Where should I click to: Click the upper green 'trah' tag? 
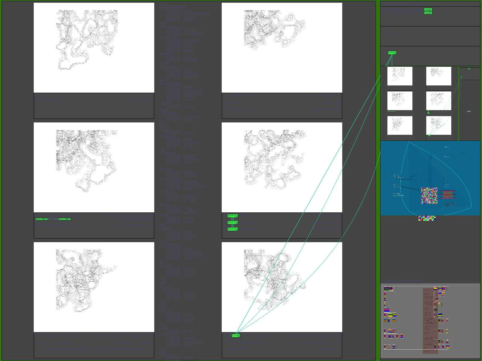[428, 10]
